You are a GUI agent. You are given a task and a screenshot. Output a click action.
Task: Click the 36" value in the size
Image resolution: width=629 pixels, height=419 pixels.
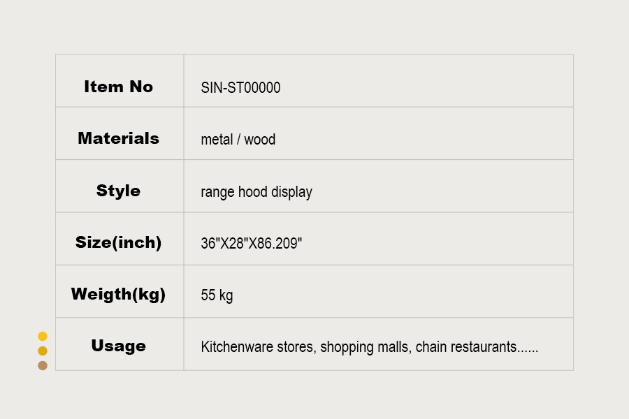(208, 244)
